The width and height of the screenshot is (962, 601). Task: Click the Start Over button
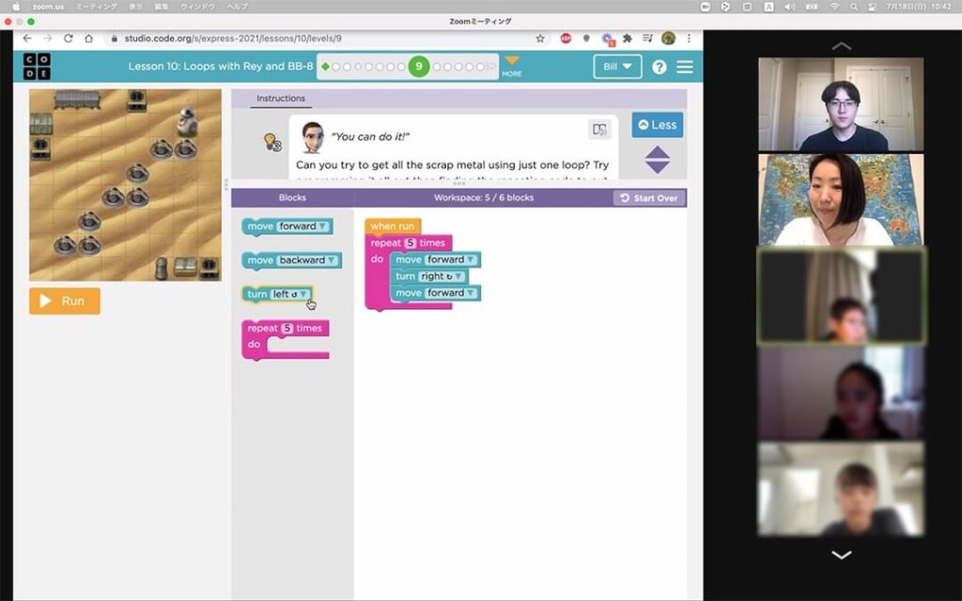tap(649, 197)
